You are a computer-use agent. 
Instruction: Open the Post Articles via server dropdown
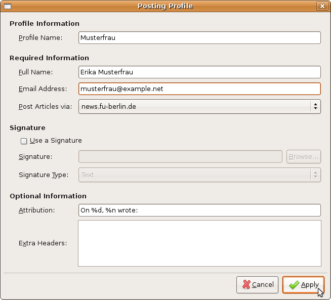(x=199, y=106)
